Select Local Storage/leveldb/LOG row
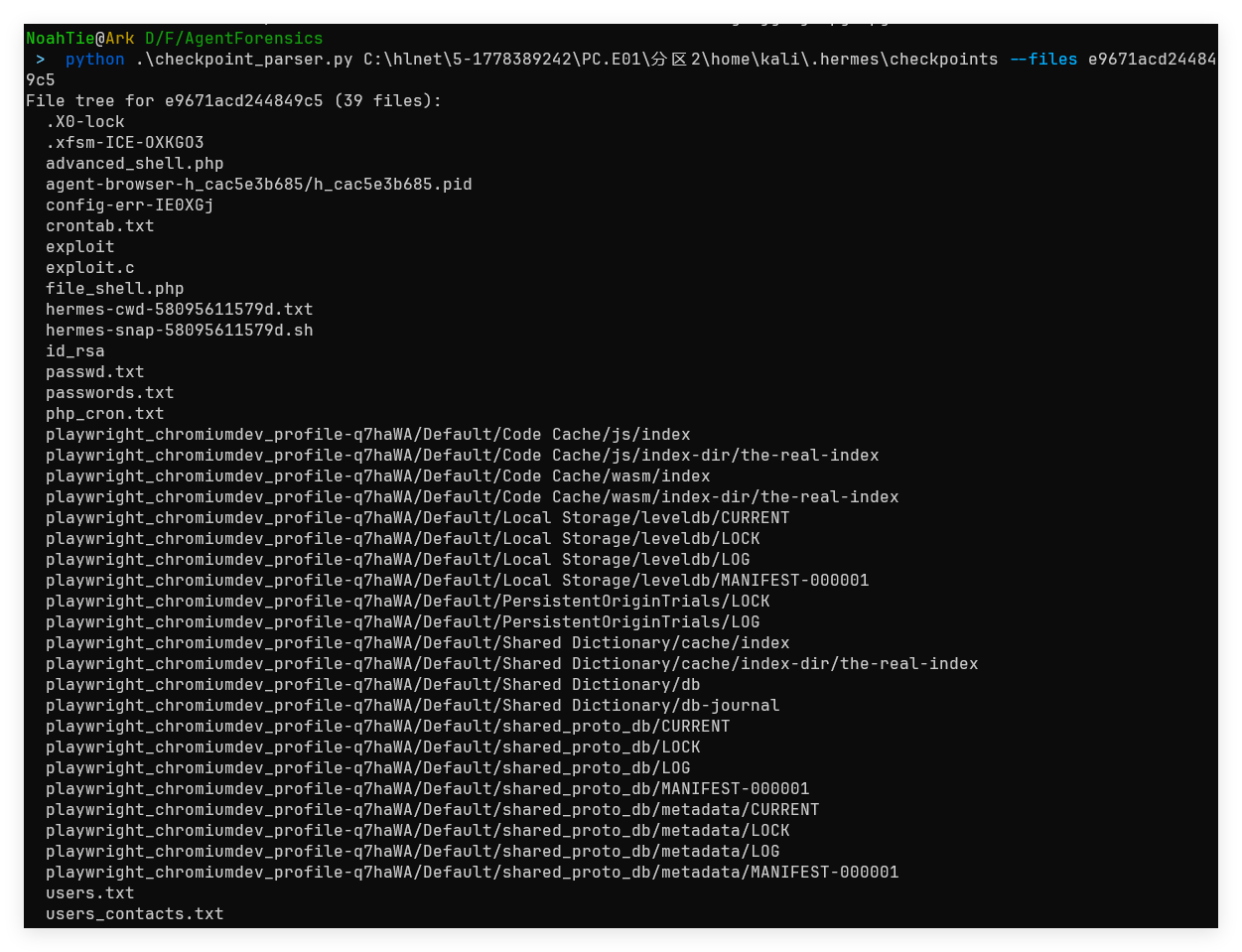Viewport: 1242px width, 952px height. coord(398,560)
